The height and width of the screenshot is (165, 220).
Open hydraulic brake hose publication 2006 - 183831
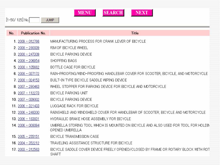coord(28,119)
